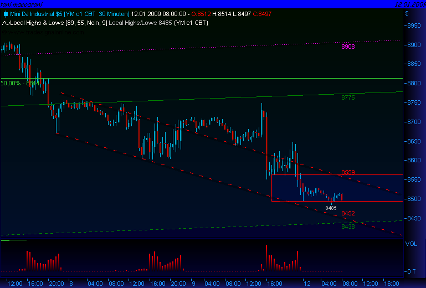
Task: Click the 8750 price axis label
Action: (x=413, y=102)
